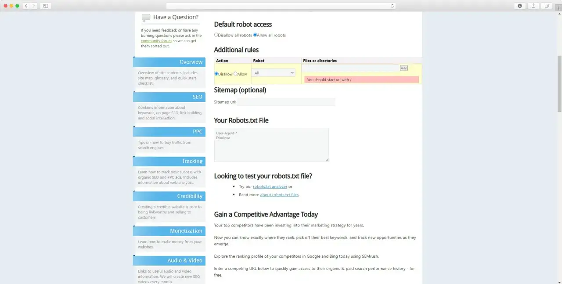The width and height of the screenshot is (562, 284).
Task: Select the Disallow all robots radio button
Action: pyautogui.click(x=216, y=35)
